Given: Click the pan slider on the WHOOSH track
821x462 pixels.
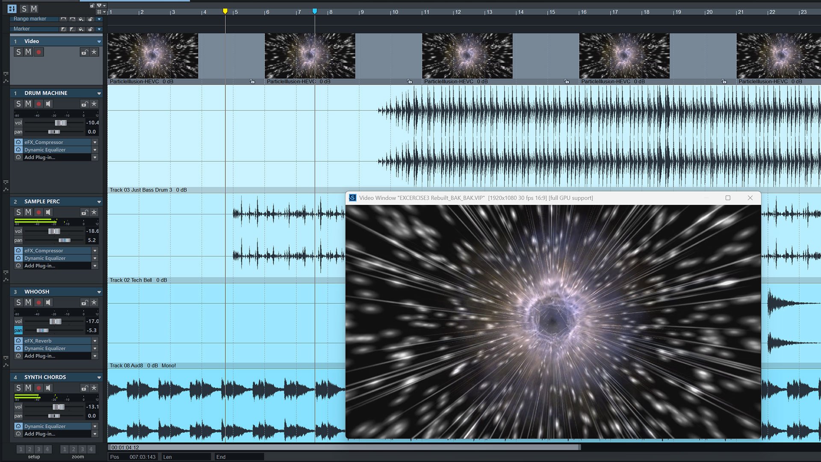Looking at the screenshot, I should pyautogui.click(x=41, y=330).
